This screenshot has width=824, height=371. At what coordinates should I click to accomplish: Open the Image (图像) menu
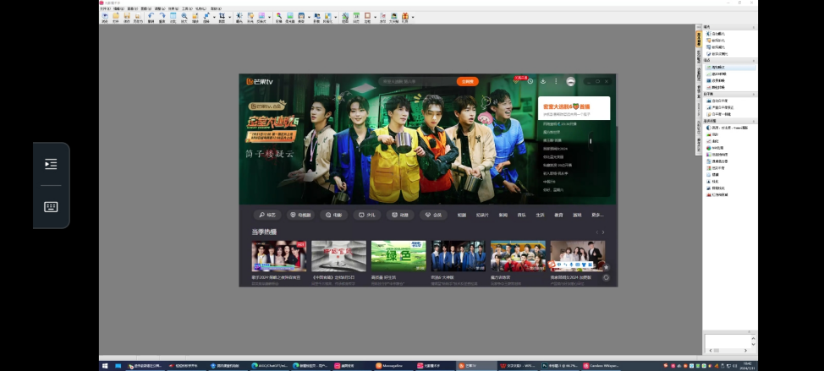[146, 9]
